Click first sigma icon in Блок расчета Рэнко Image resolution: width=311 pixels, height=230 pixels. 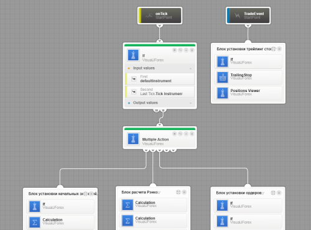click(x=128, y=205)
